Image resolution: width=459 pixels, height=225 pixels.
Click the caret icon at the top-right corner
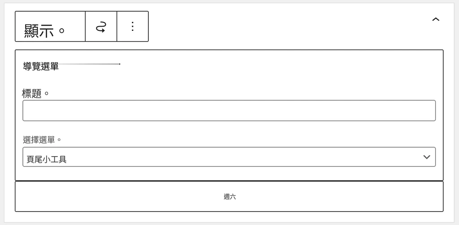click(436, 19)
